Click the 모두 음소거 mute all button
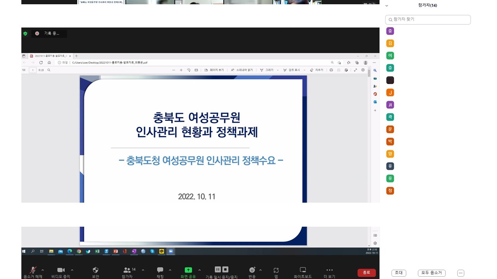497x279 pixels. click(x=431, y=273)
